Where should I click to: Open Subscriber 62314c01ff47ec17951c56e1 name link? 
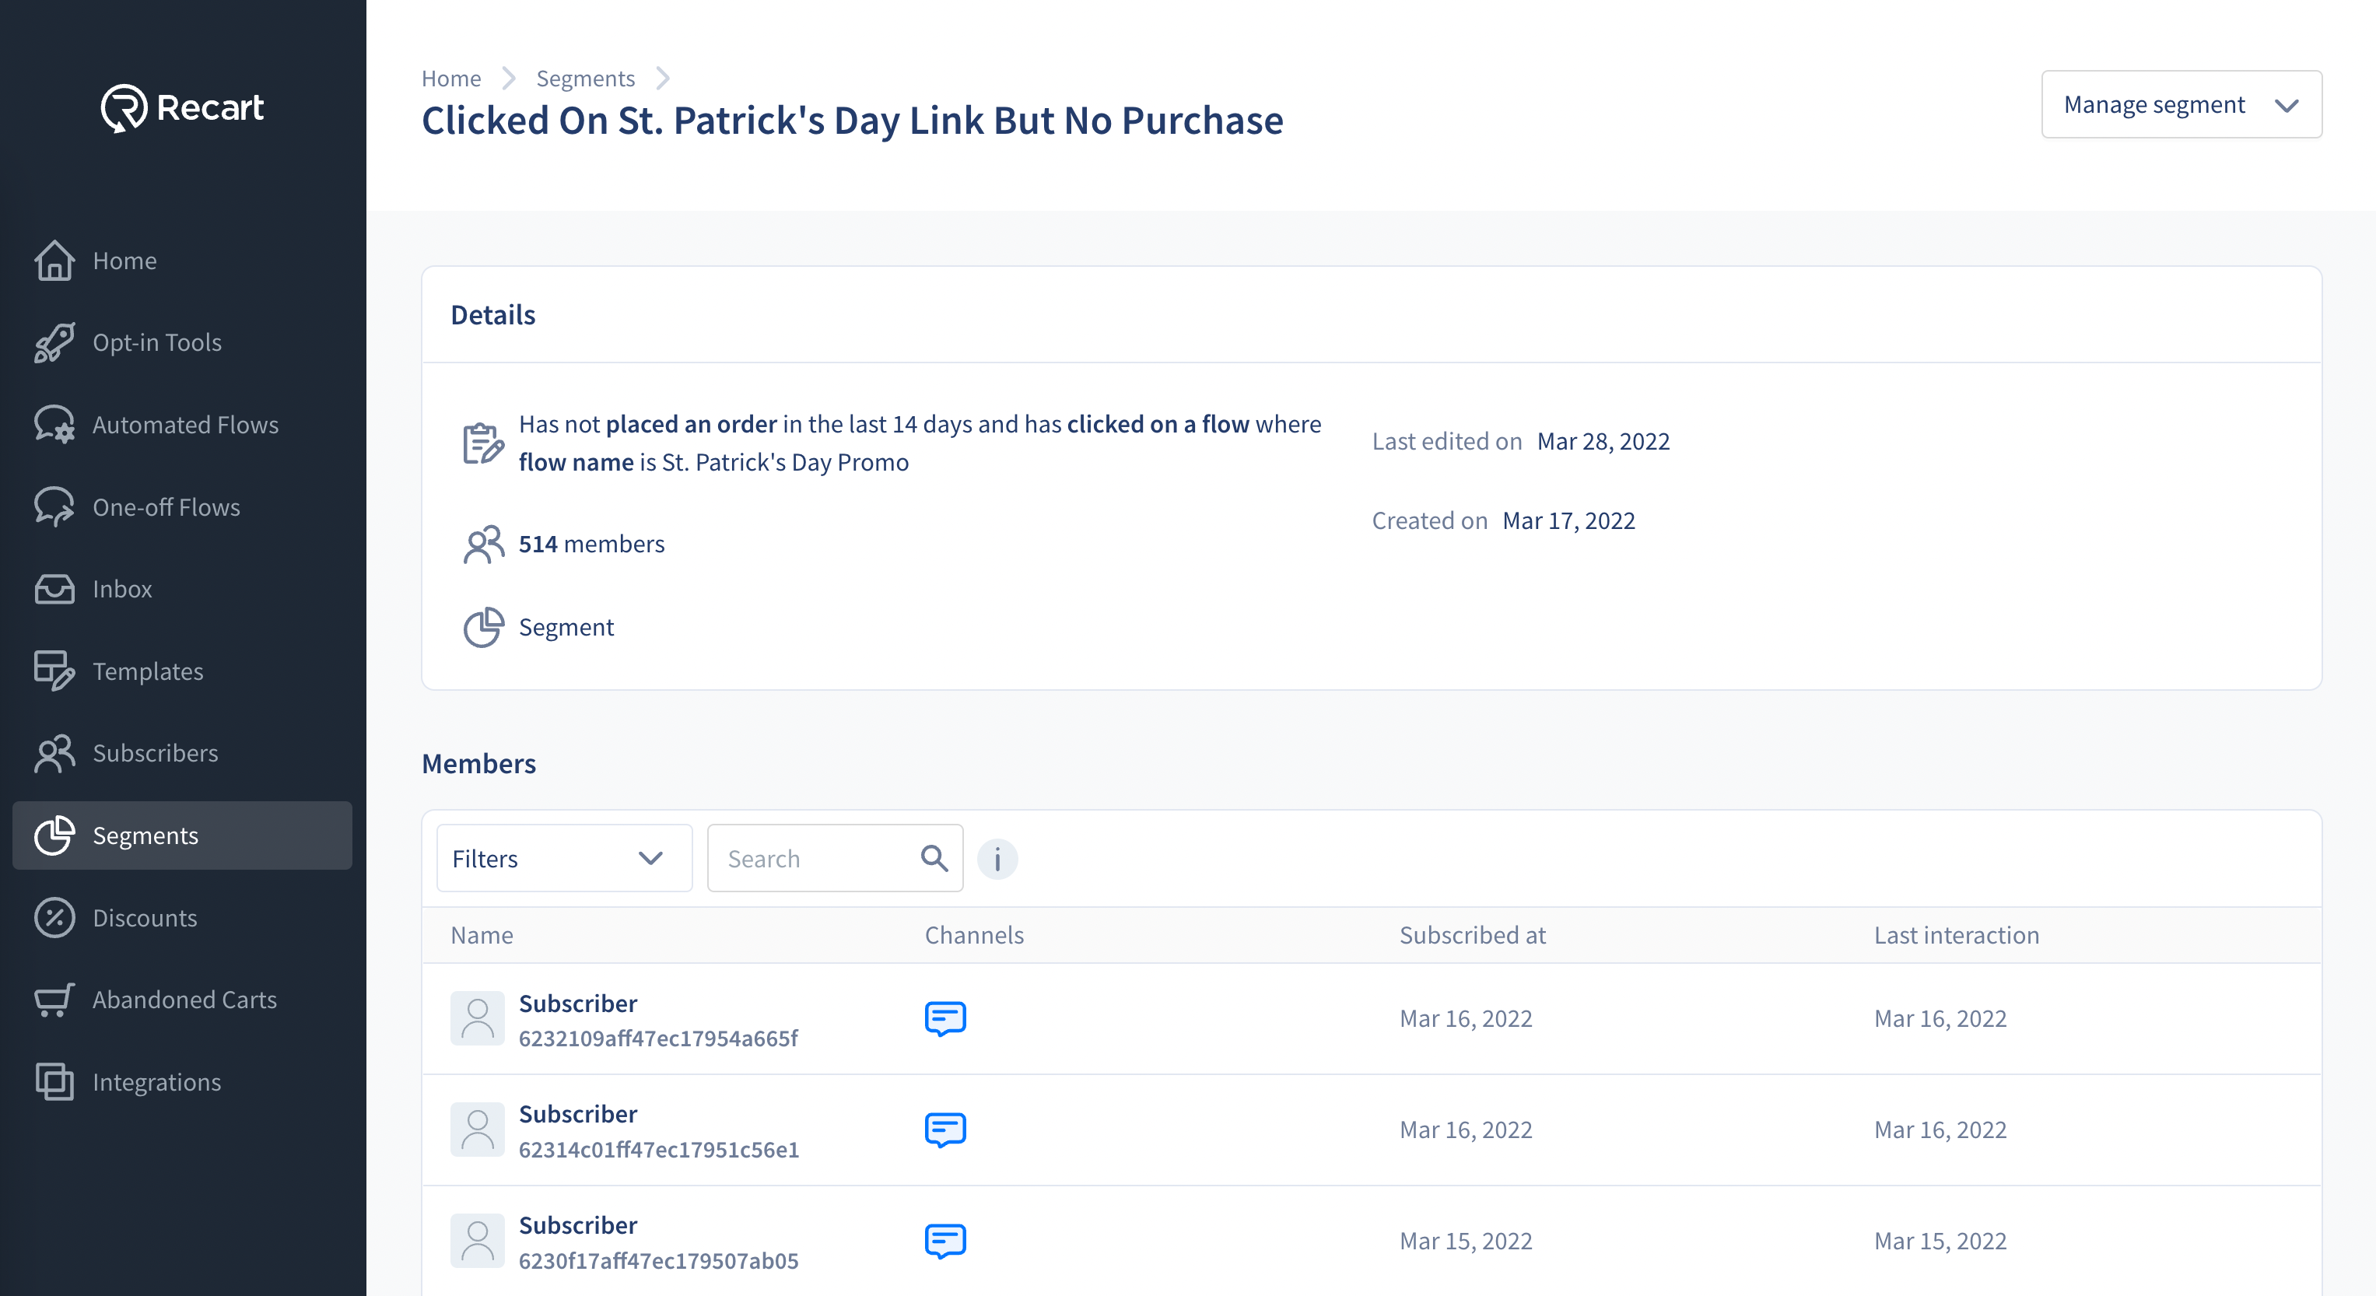click(577, 1113)
